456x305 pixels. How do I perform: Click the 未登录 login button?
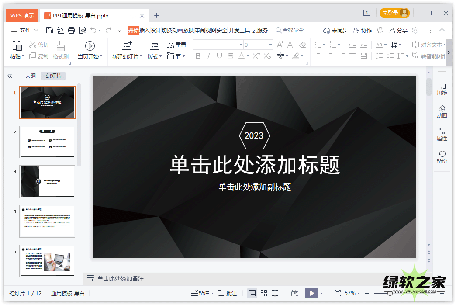point(394,13)
